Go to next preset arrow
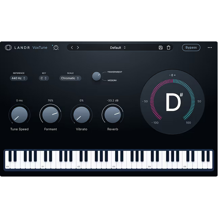The width and height of the screenshot is (218, 218). (x=78, y=48)
